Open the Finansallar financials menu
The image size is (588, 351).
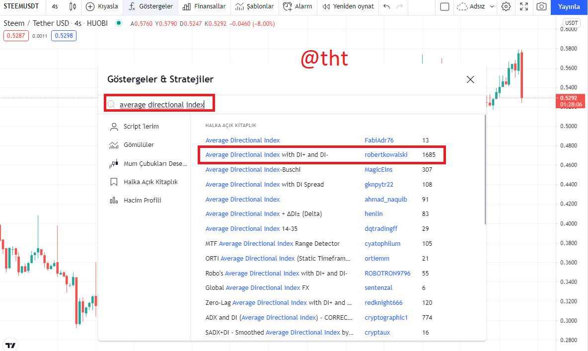pos(204,6)
